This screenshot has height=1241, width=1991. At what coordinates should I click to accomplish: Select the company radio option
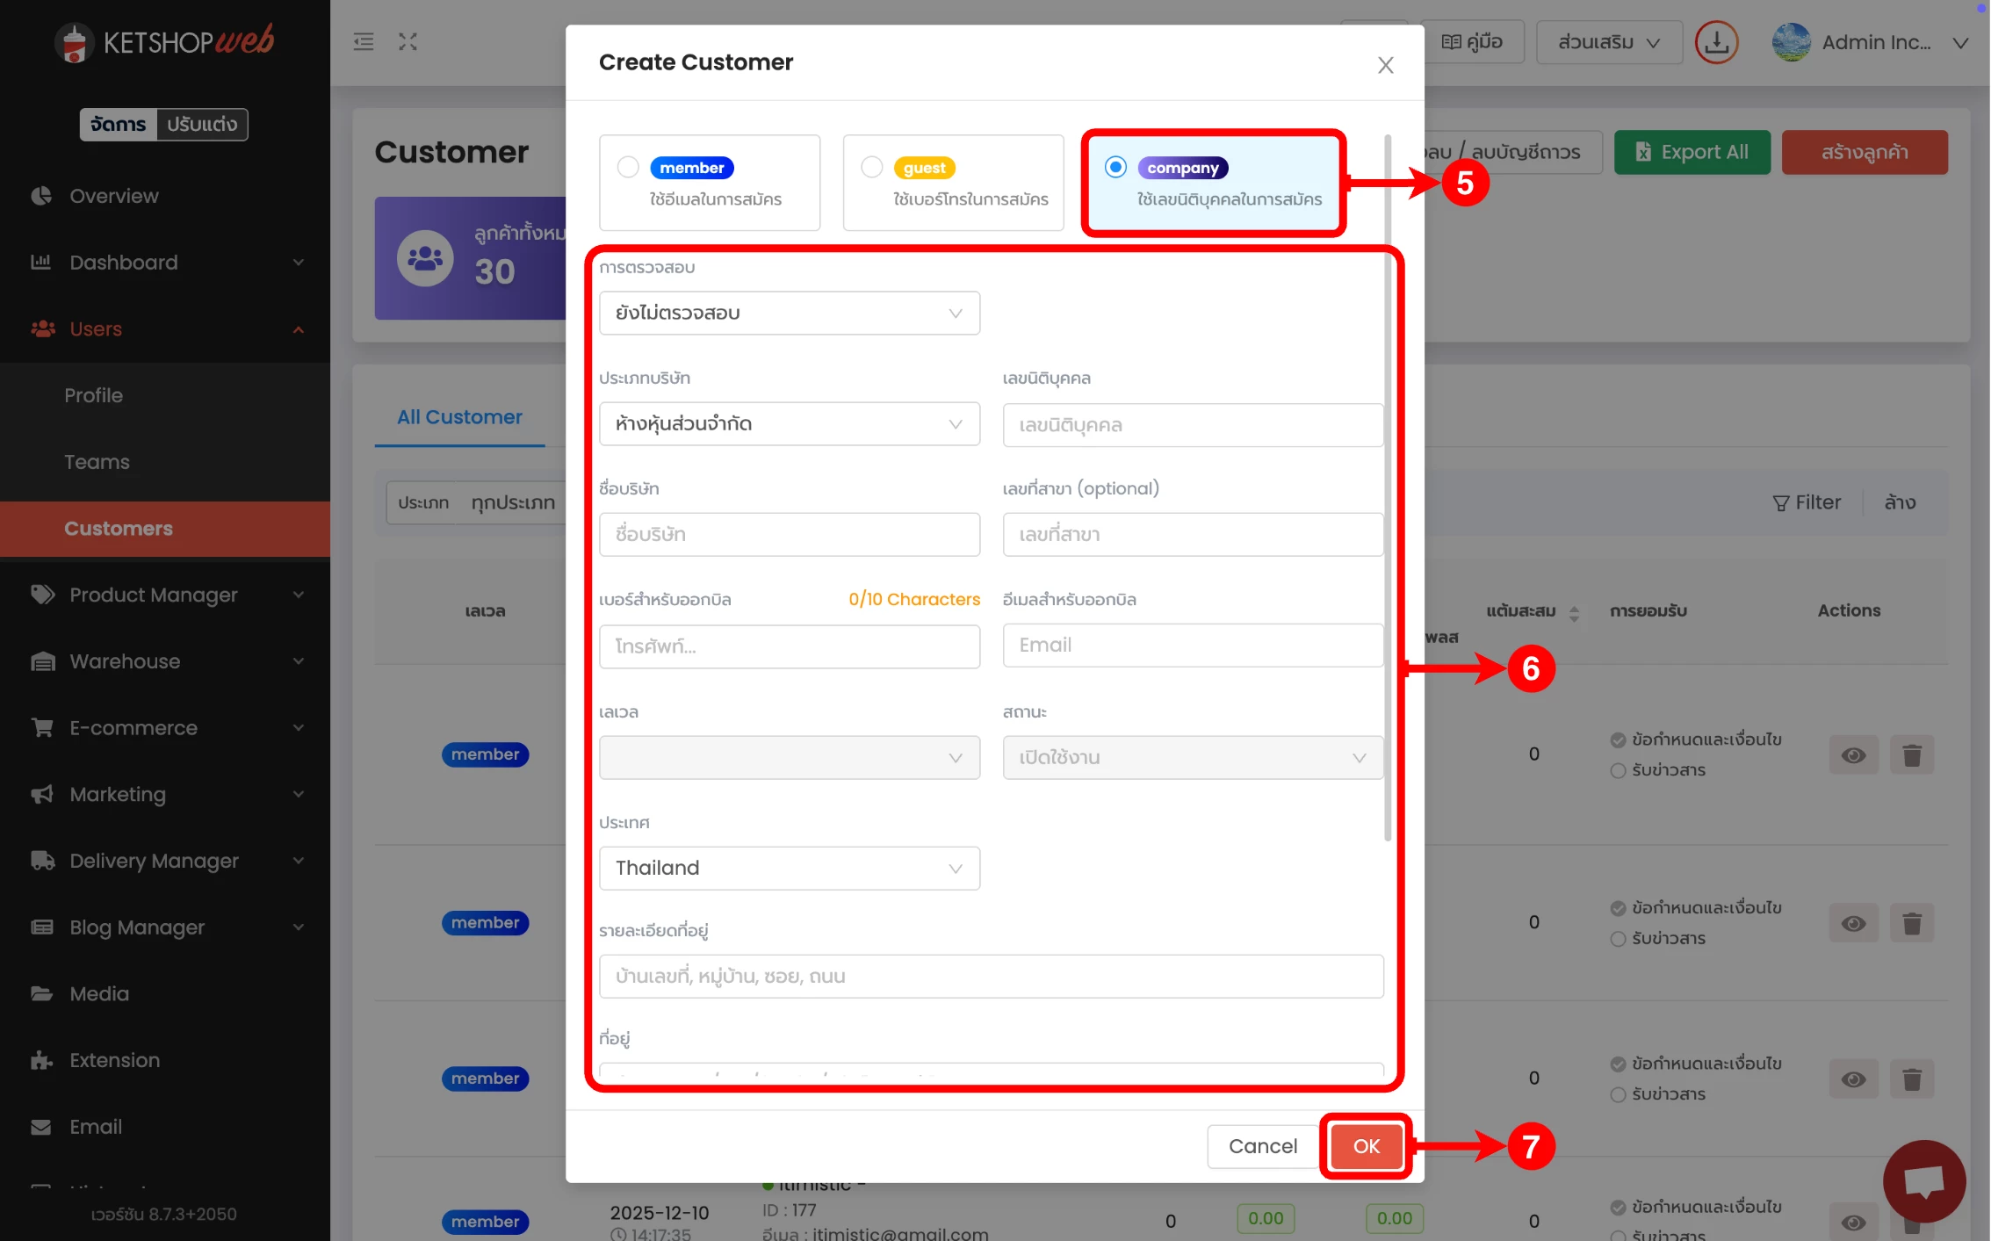[x=1115, y=167]
